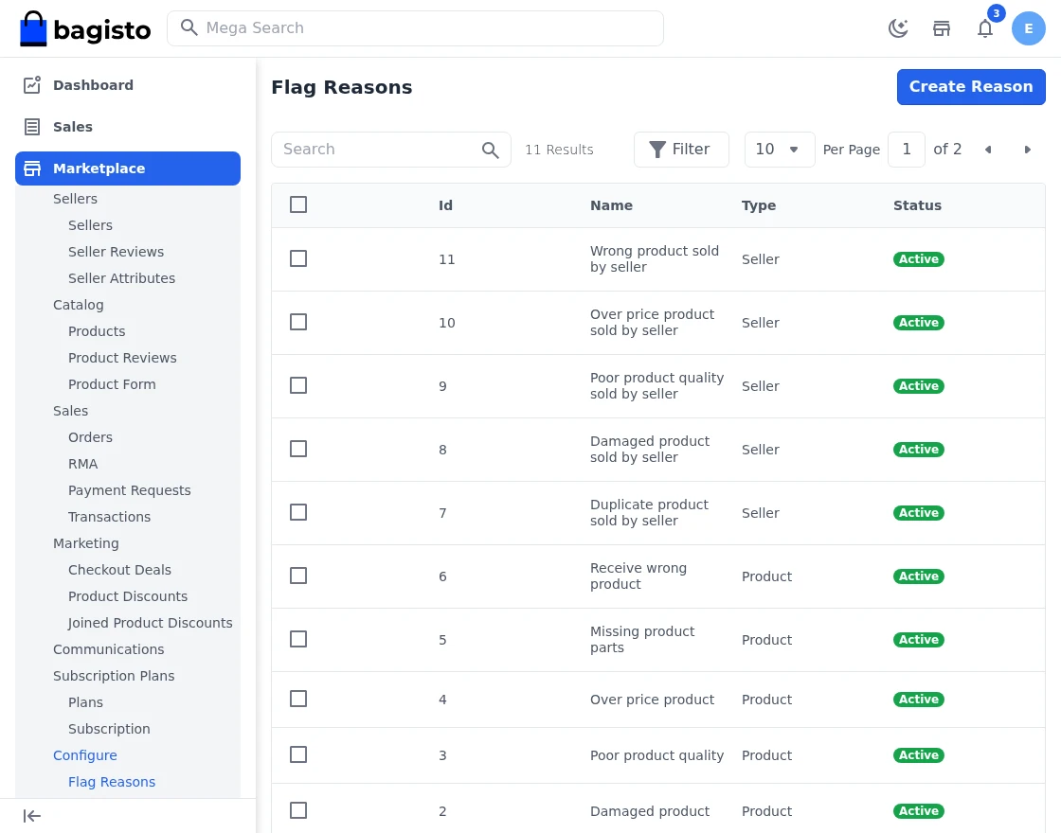Open Products submenu

pos(97,331)
